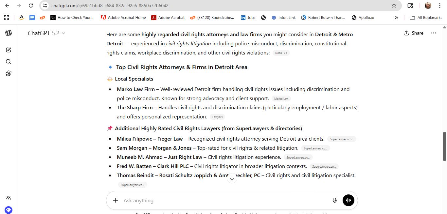Start dictation with the microphone icon
Screen dimensions: 447x214
click(x=335, y=200)
